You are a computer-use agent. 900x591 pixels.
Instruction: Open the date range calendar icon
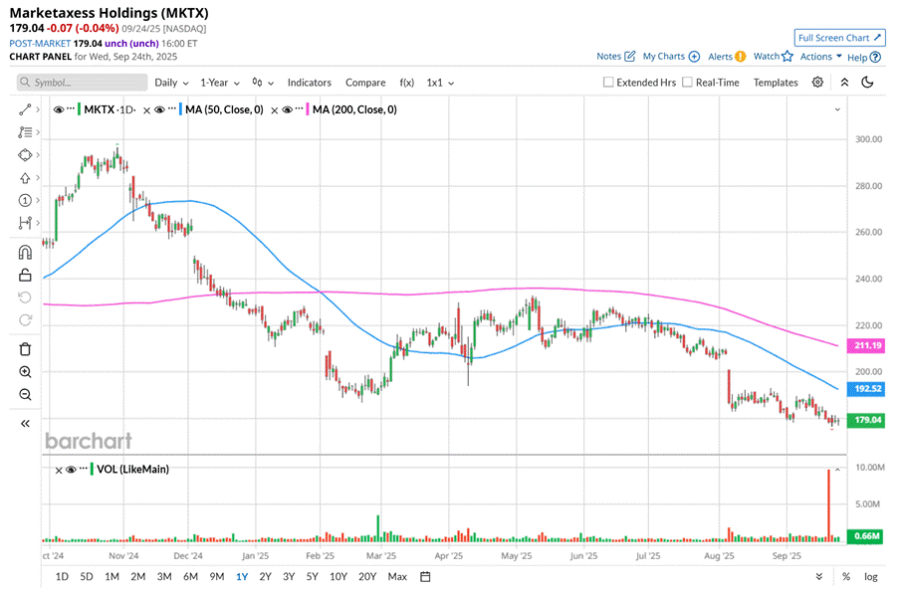pos(425,577)
